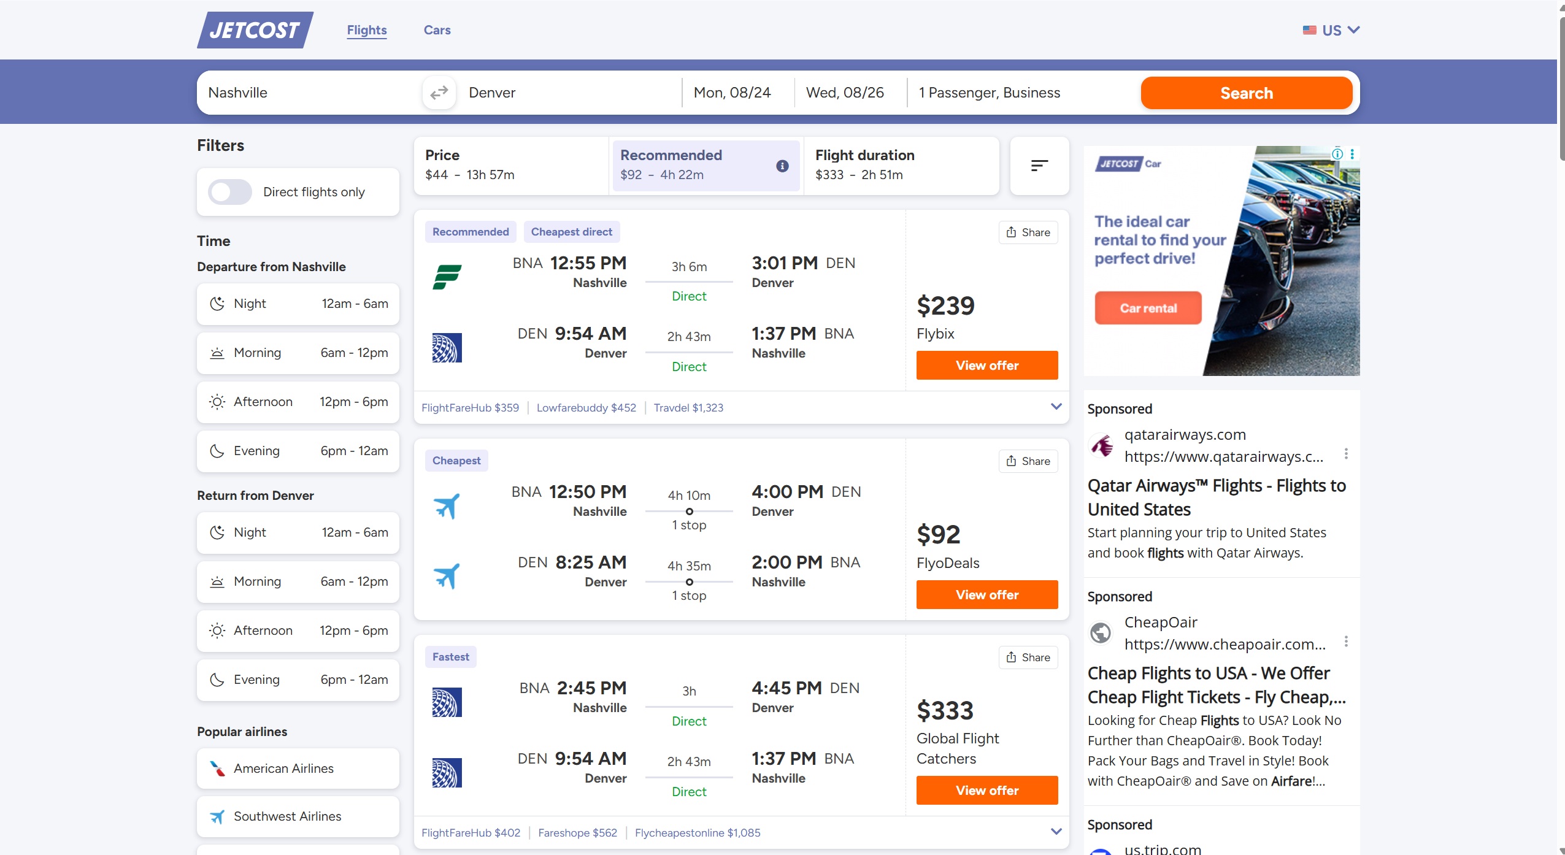Image resolution: width=1565 pixels, height=855 pixels.
Task: Open return date Wed, 08/26
Action: click(x=850, y=93)
